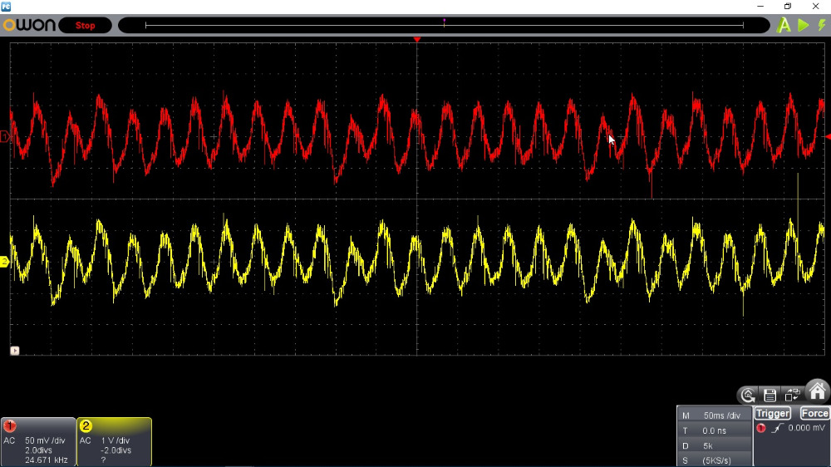Click the window layout swap icon

pos(792,396)
